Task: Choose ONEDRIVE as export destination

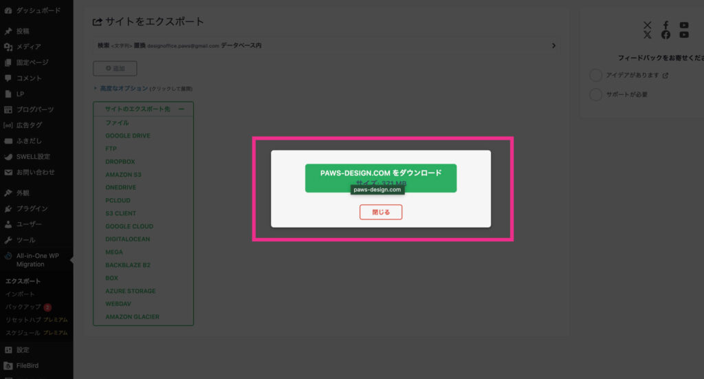Action: tap(121, 187)
